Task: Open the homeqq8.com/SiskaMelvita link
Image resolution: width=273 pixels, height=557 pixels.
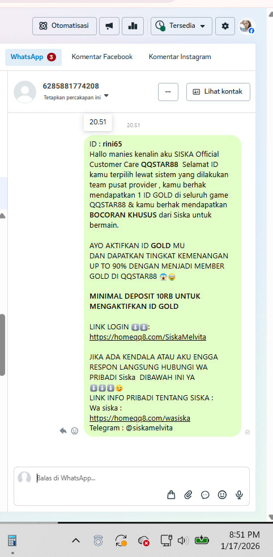Action: coord(148,337)
